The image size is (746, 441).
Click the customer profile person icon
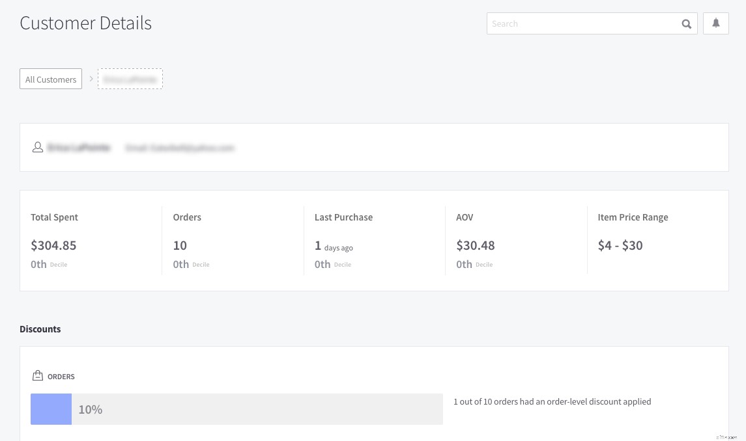[38, 147]
